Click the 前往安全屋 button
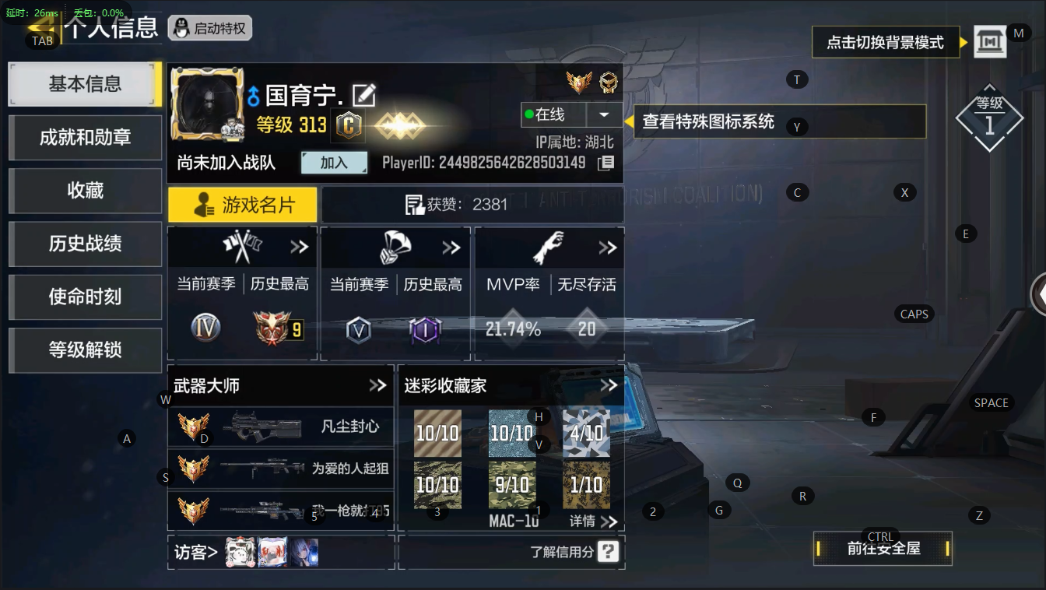The image size is (1046, 590). (883, 549)
